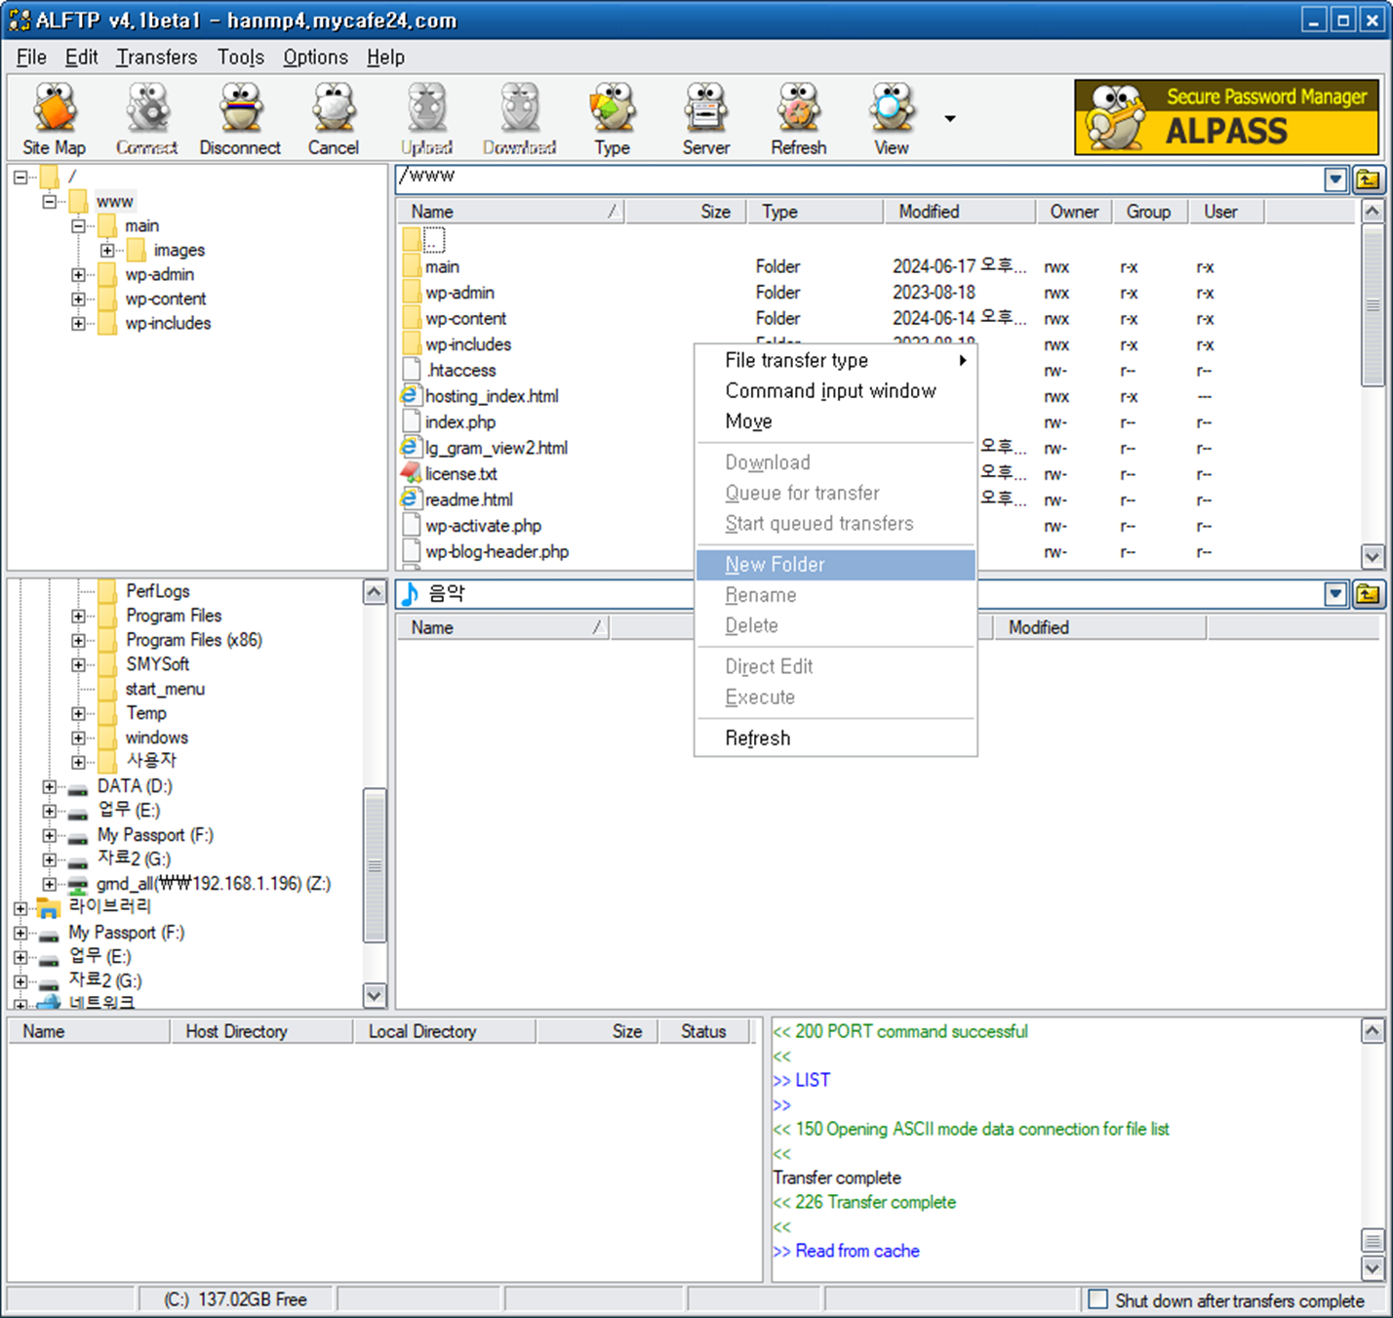
Task: Click the Refresh toolbar icon
Action: click(799, 119)
